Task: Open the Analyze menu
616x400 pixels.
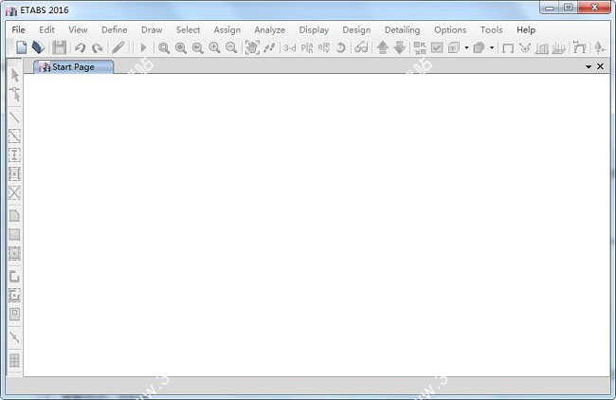Action: pyautogui.click(x=269, y=30)
